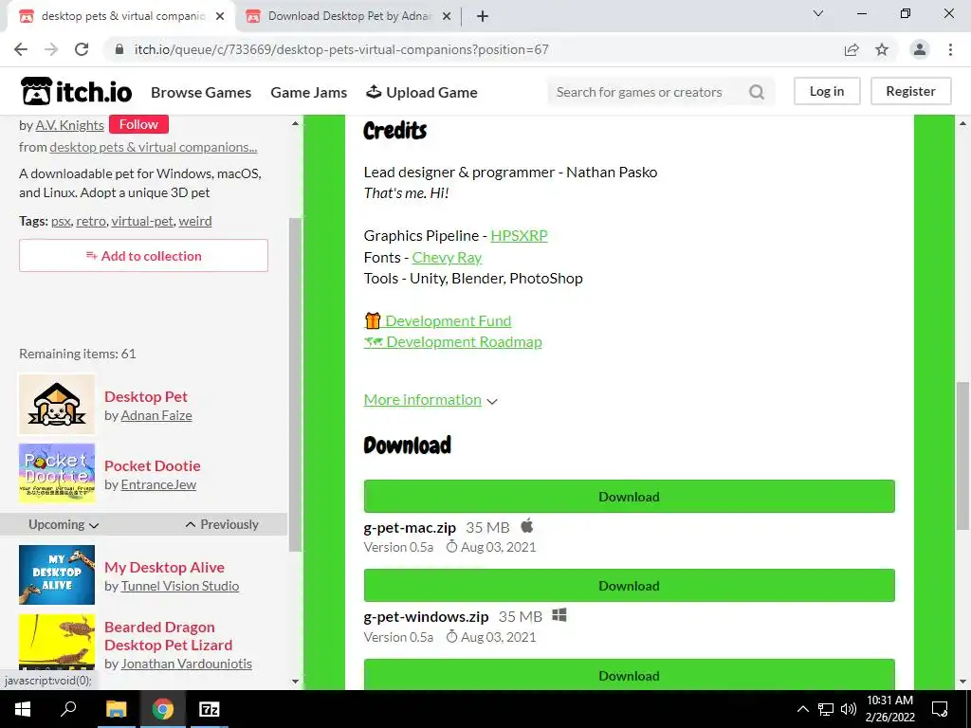Open Game Jams in the header
The width and height of the screenshot is (971, 728).
click(308, 92)
